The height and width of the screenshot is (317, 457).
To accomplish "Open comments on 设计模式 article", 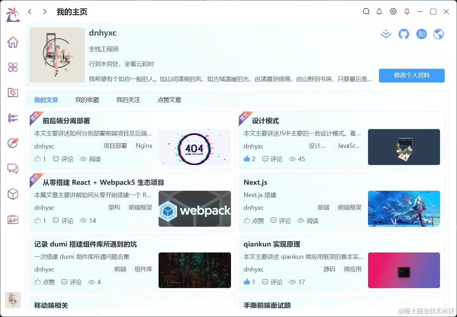I will click(x=272, y=159).
